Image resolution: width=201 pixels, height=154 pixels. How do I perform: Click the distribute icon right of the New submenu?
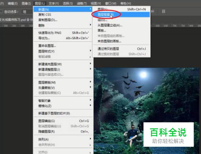pos(152,11)
